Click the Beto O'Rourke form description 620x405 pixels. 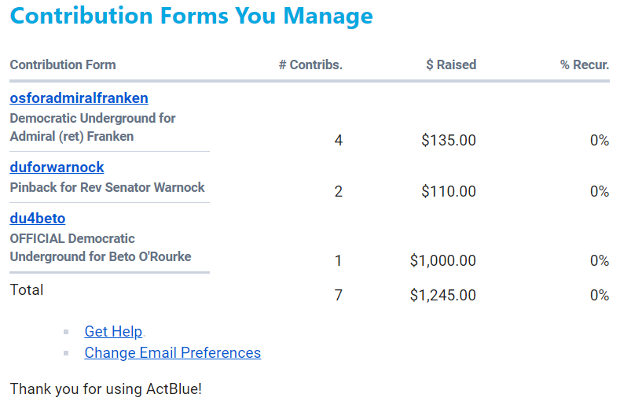pos(100,248)
